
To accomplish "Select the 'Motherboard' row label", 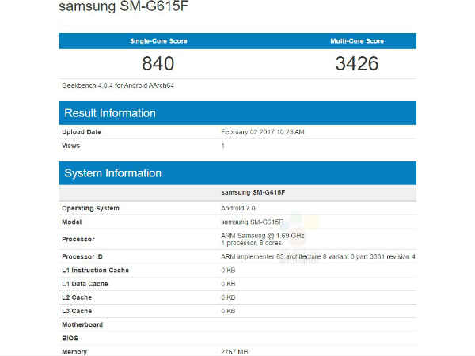I will [x=82, y=324].
